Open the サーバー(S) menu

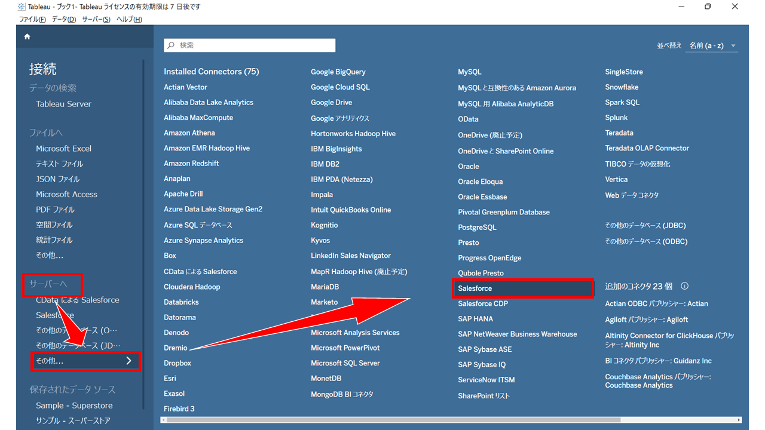96,19
